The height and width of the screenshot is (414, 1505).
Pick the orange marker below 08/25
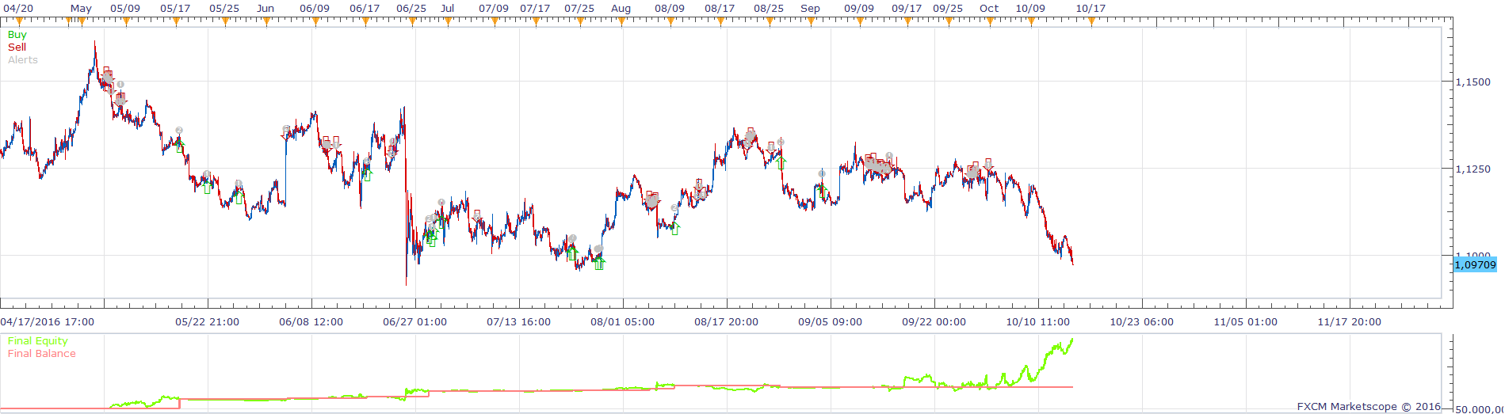(769, 21)
